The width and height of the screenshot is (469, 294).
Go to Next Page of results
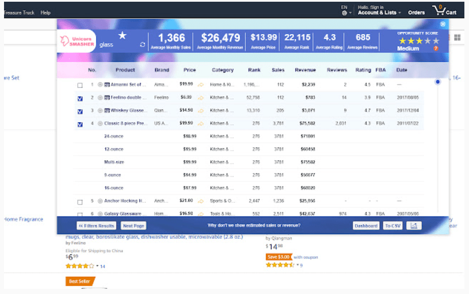[x=134, y=226]
